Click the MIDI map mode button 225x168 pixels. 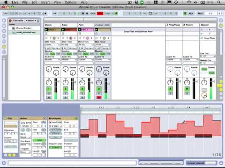[200, 14]
